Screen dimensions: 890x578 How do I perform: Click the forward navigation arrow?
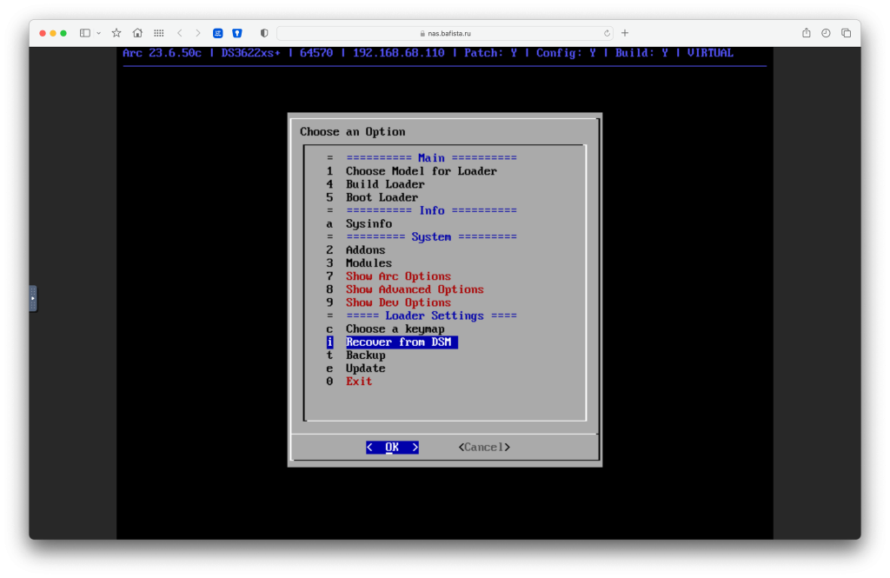click(197, 32)
